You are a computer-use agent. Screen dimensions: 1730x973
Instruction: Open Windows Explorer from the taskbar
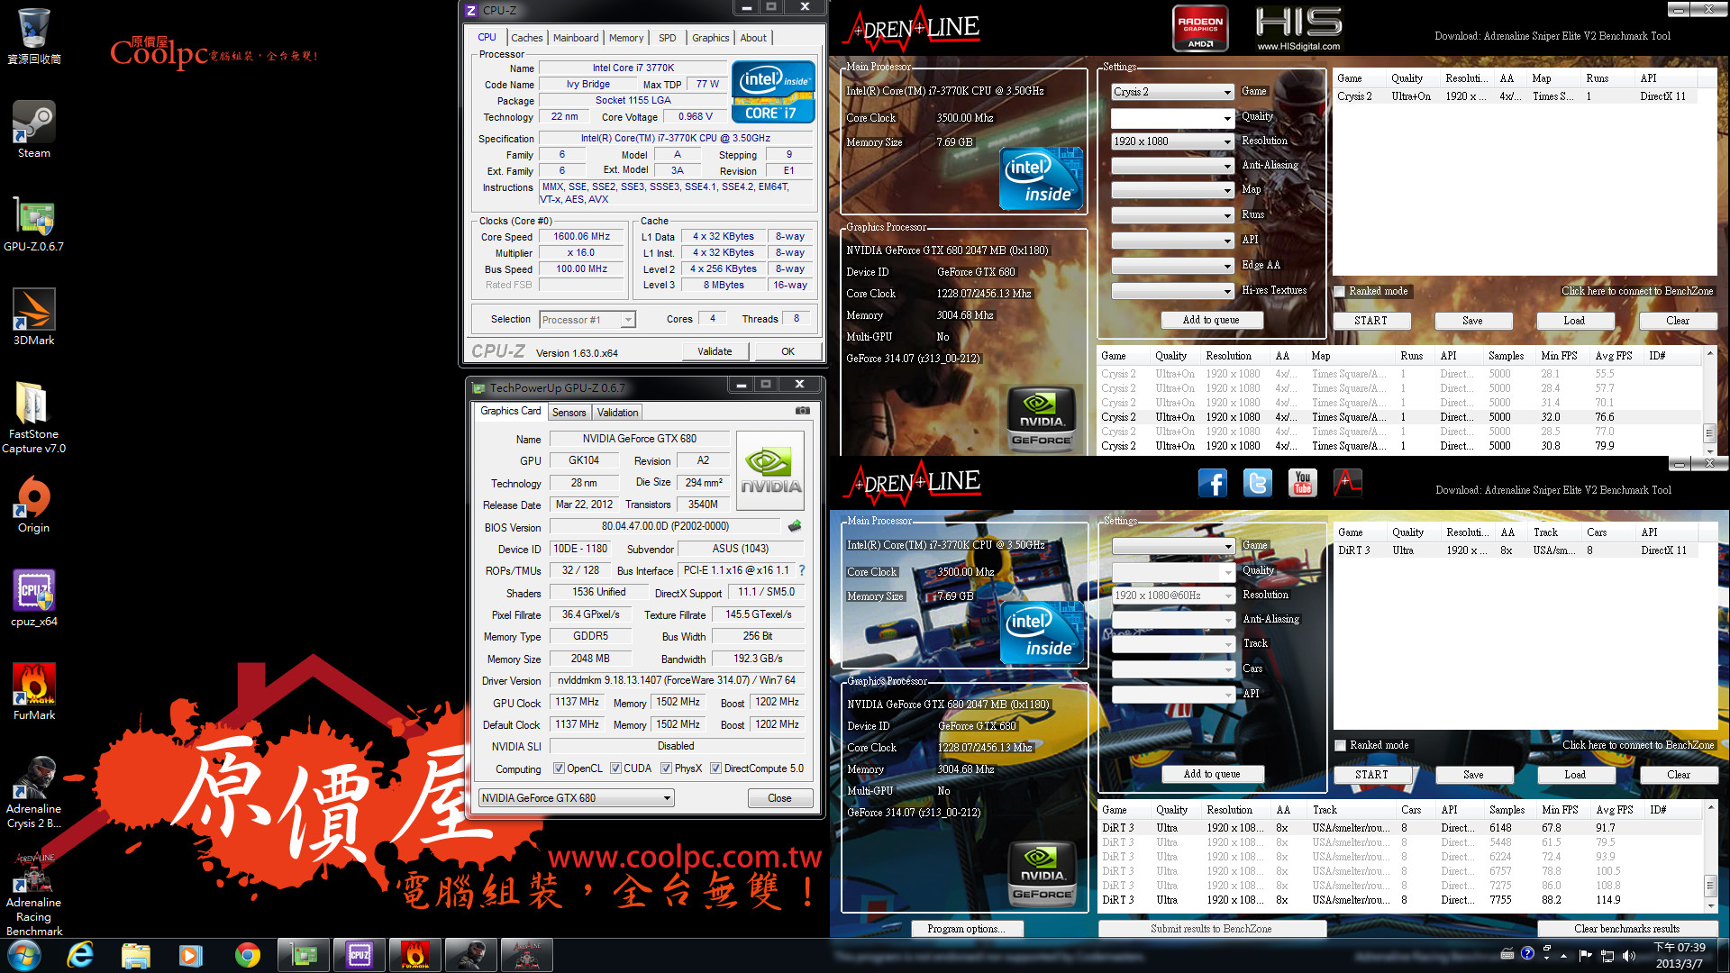pyautogui.click(x=136, y=955)
